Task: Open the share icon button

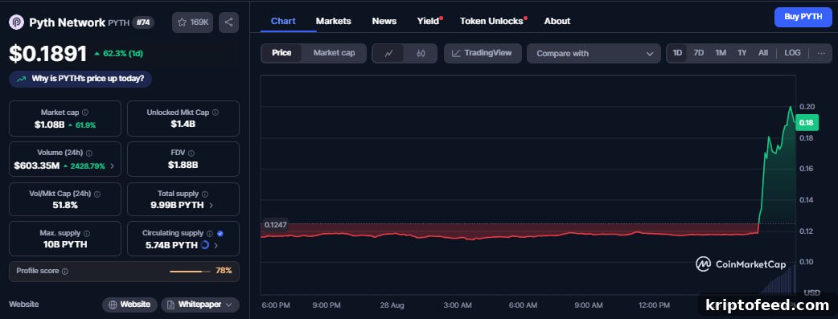Action: tap(228, 22)
